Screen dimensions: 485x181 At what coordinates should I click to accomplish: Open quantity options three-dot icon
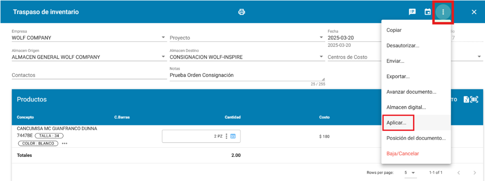point(226,136)
